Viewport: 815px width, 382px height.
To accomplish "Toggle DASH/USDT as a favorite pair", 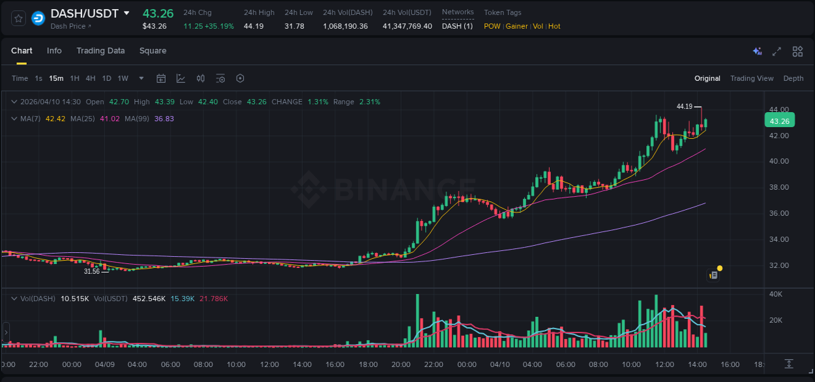I will 18,18.
